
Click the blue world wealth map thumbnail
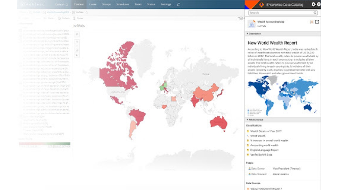click(283, 96)
